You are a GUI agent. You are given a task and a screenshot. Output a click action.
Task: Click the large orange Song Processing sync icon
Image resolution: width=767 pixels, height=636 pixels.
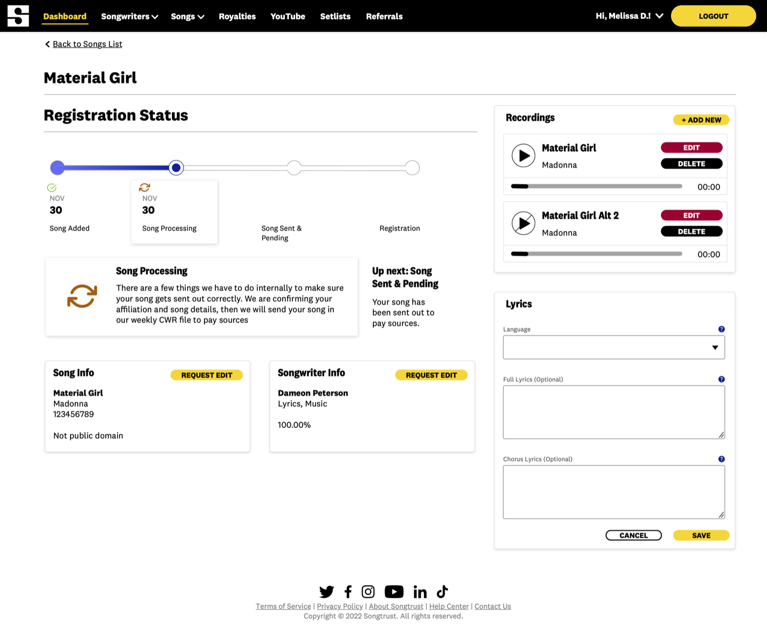[82, 296]
